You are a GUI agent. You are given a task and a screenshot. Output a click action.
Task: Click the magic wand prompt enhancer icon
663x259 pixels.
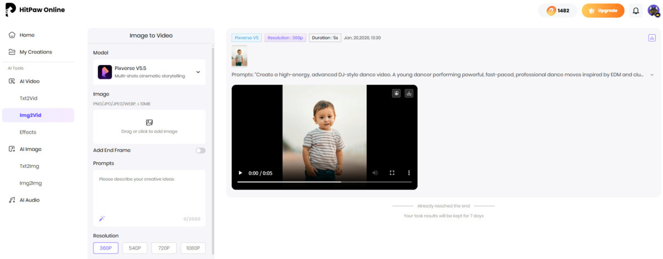coord(102,219)
